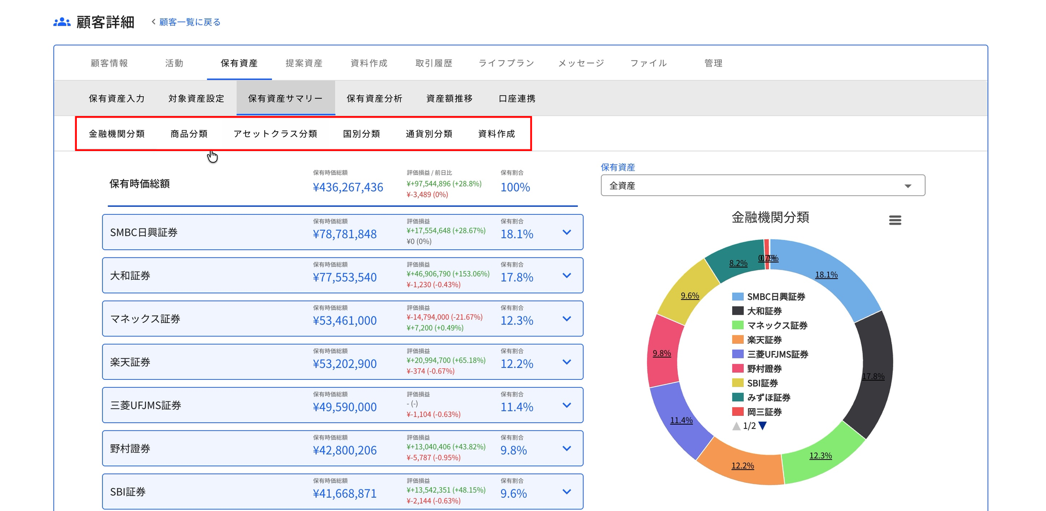This screenshot has width=1046, height=511.
Task: Click the 17.8% donut chart label
Action: click(x=873, y=376)
